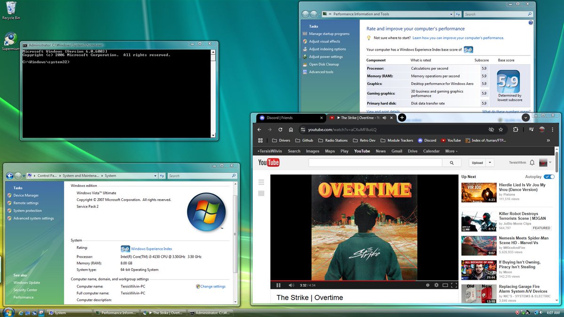The height and width of the screenshot is (317, 564).
Task: Click the YouTube search magnifier button
Action: pyautogui.click(x=452, y=162)
